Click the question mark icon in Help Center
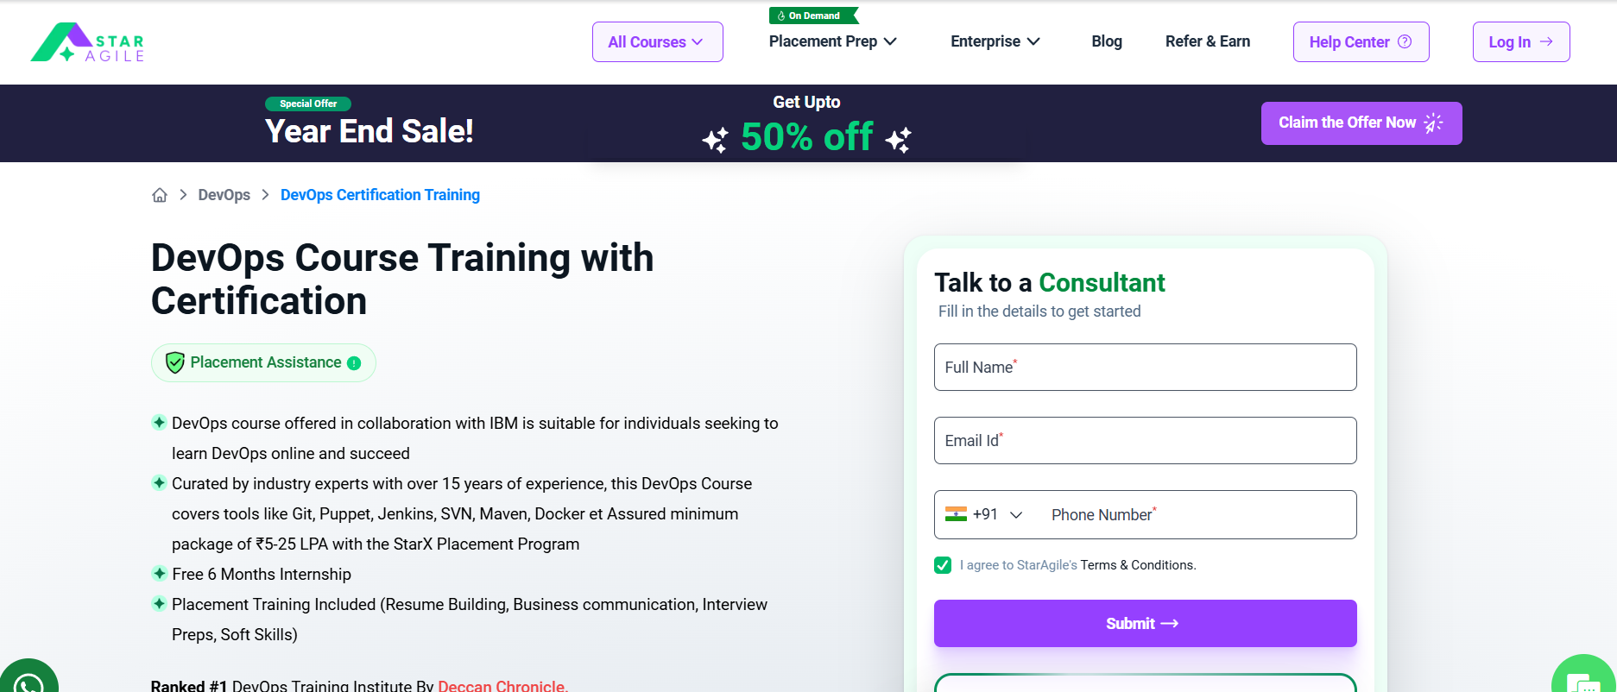This screenshot has width=1617, height=692. [x=1405, y=41]
